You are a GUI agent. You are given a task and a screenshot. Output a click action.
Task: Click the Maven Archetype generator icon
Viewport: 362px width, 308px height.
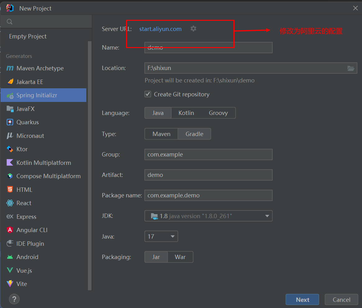click(10, 68)
